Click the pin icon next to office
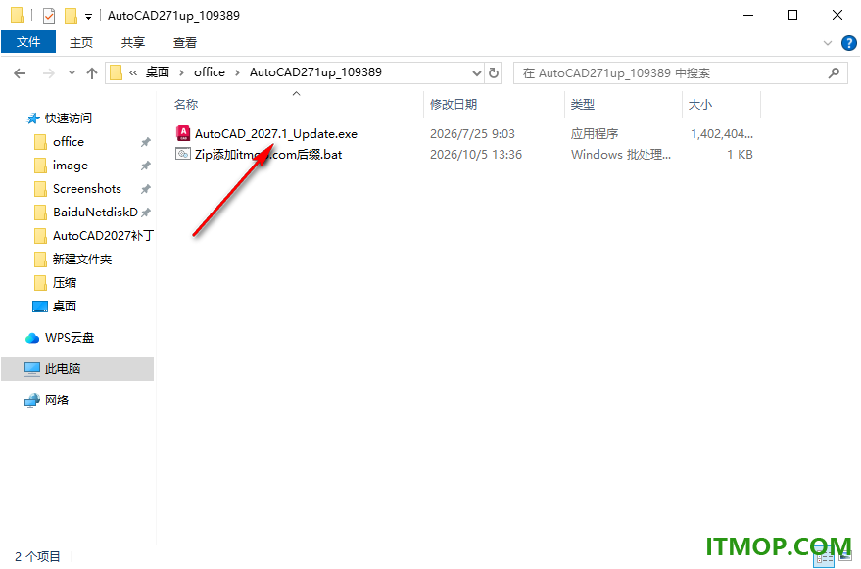 (146, 142)
